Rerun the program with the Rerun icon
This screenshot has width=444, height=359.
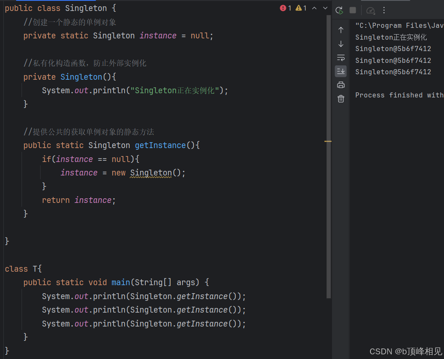(339, 10)
